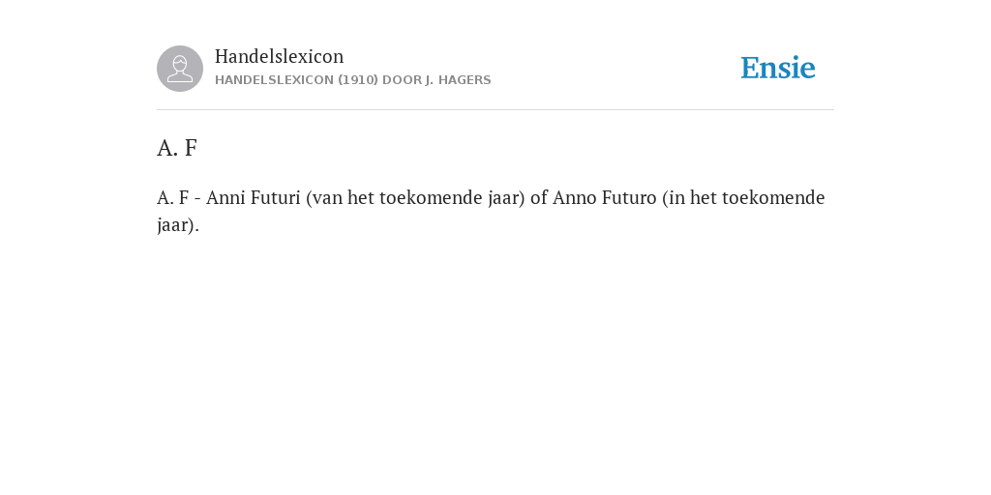Click the '(1910)' year in subtitle
The height and width of the screenshot is (495, 991).
(x=358, y=80)
